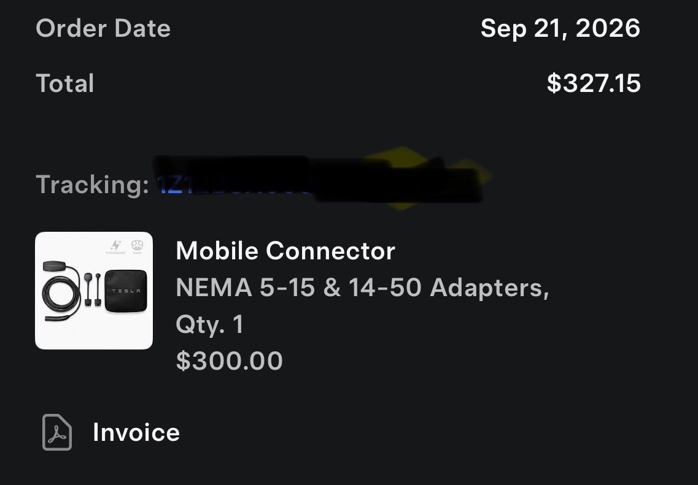Click the coiled charging cable in product photo
698x485 pixels.
(x=61, y=291)
